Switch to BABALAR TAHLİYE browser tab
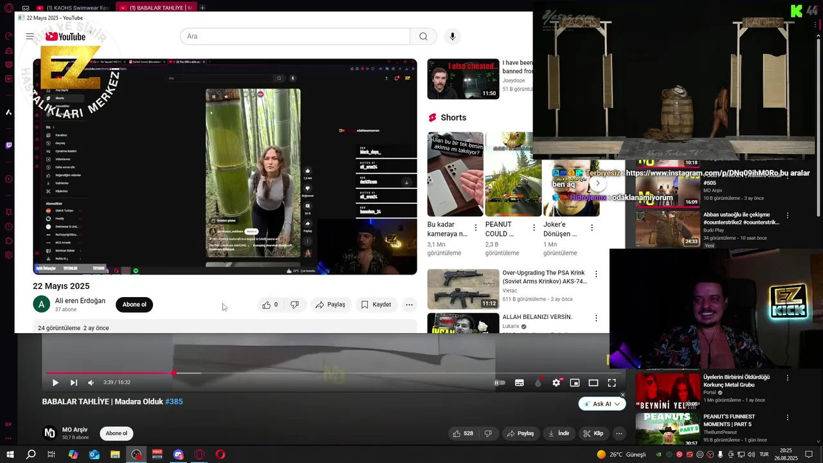Screen dimensions: 823x463 (158, 8)
